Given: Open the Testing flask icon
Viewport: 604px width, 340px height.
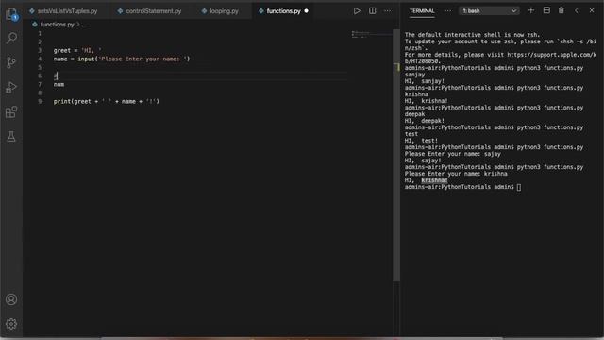Looking at the screenshot, I should tap(11, 136).
